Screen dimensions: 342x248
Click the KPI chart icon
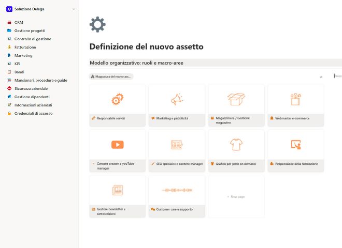coord(9,64)
